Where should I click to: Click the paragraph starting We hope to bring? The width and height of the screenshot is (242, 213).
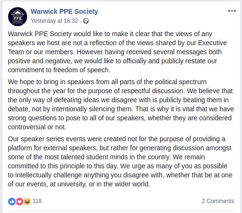(x=121, y=105)
